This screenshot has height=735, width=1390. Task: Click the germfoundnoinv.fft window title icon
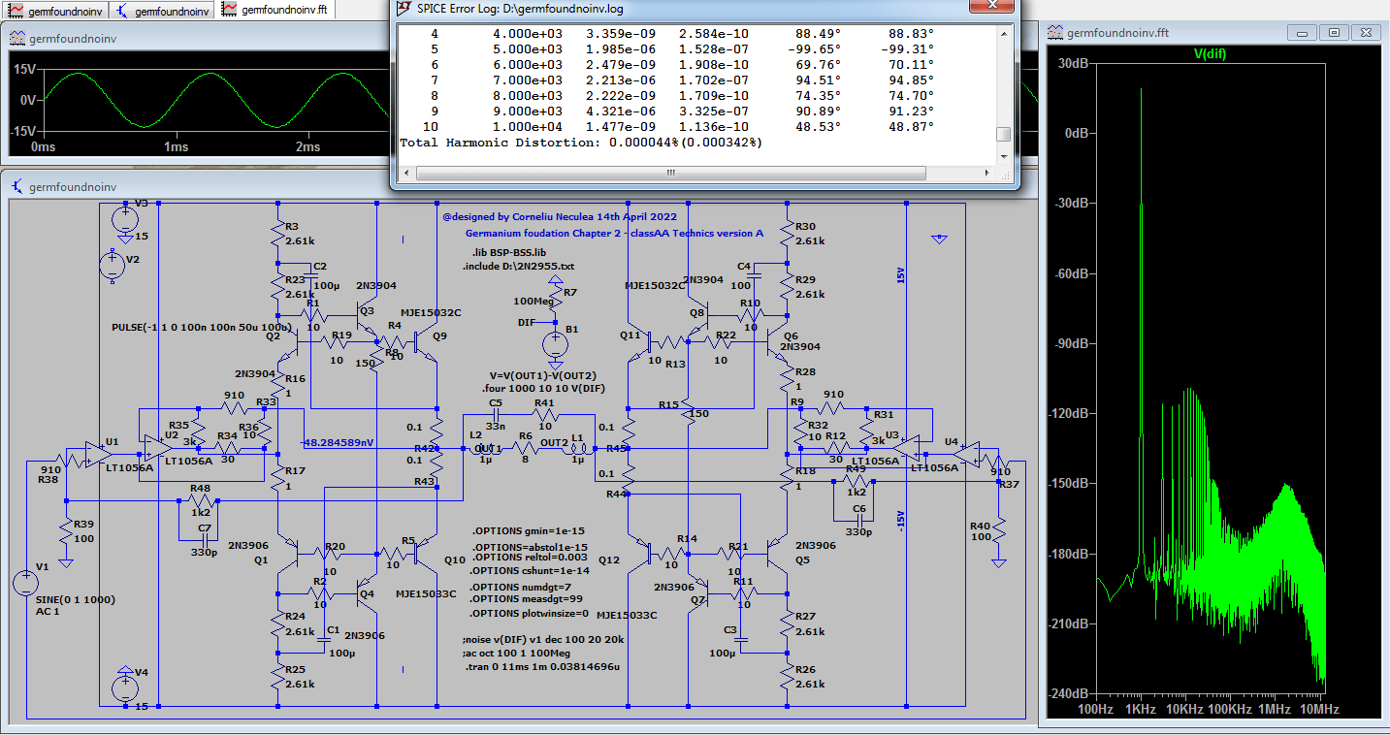click(x=1054, y=32)
